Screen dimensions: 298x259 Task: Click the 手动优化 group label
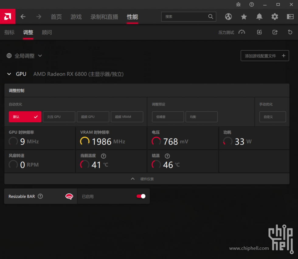266,104
